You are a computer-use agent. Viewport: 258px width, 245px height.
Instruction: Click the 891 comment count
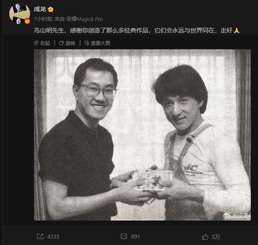[135, 237]
